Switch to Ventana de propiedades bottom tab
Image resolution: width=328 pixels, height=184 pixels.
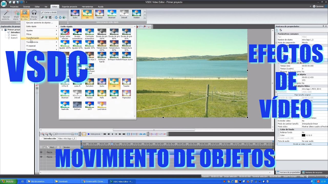tap(288, 172)
